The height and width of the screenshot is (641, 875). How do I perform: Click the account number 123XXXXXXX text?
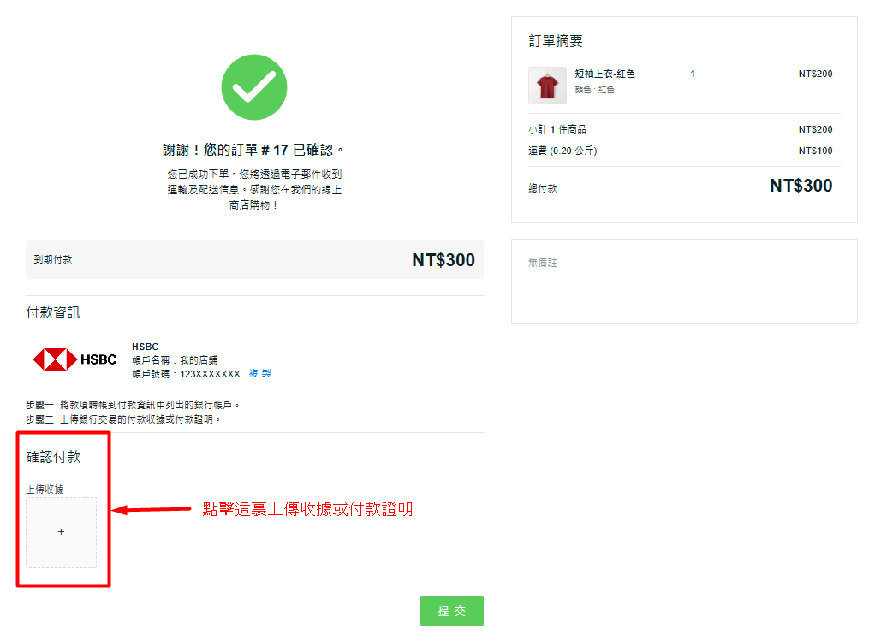[x=210, y=374]
